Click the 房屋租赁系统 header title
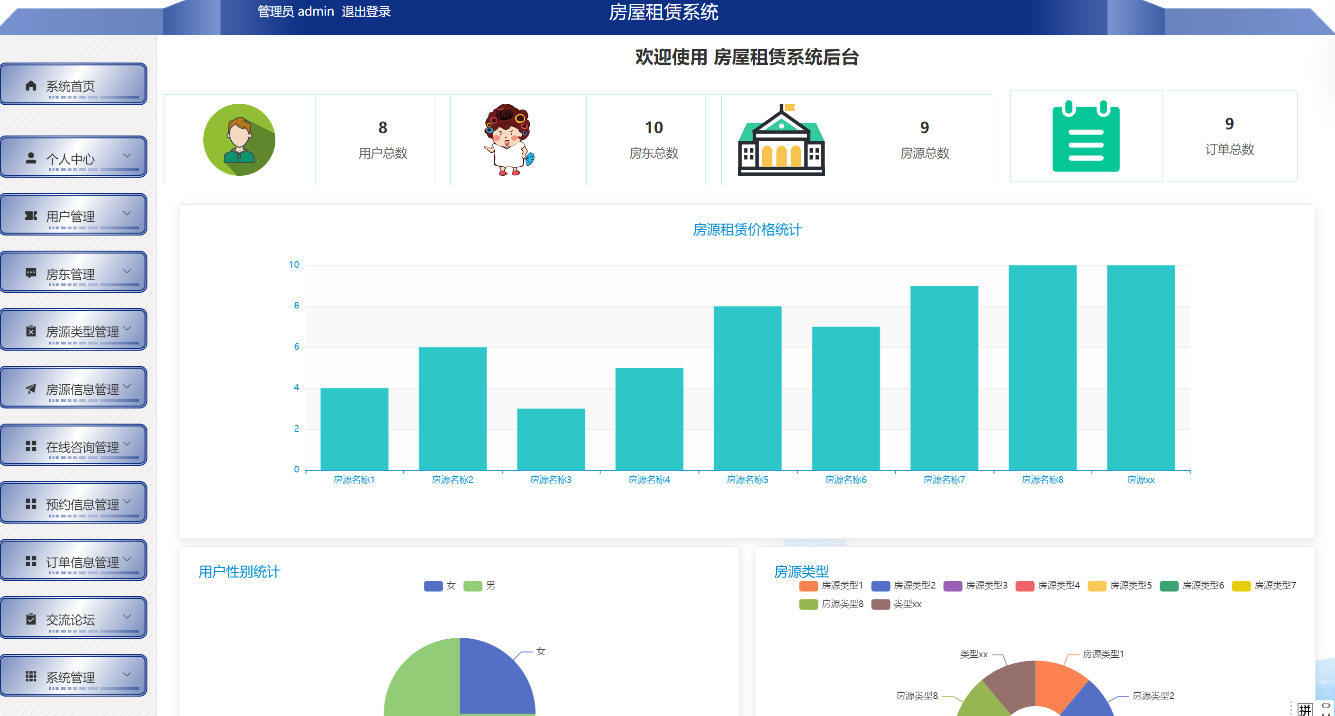 663,12
